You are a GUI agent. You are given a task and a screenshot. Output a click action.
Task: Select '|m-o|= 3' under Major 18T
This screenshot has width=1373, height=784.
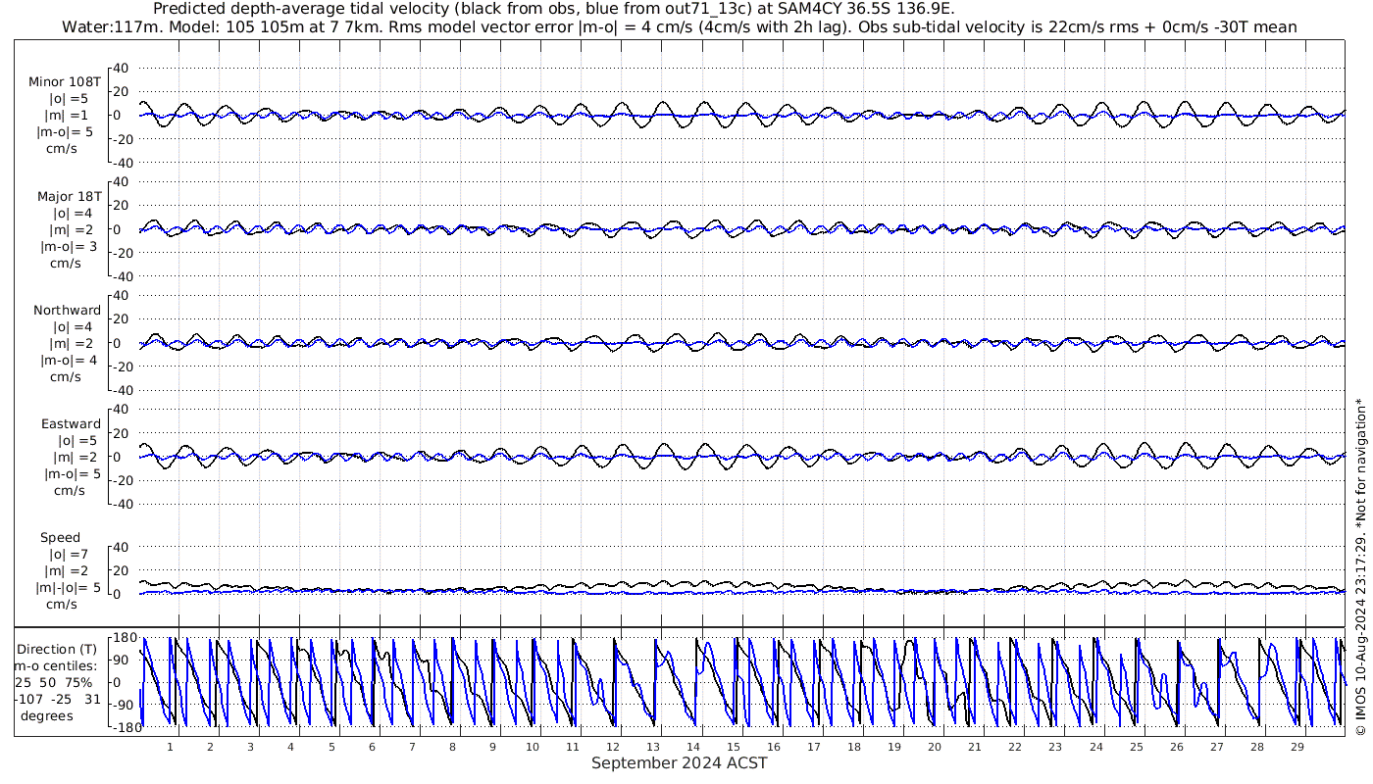click(x=69, y=247)
